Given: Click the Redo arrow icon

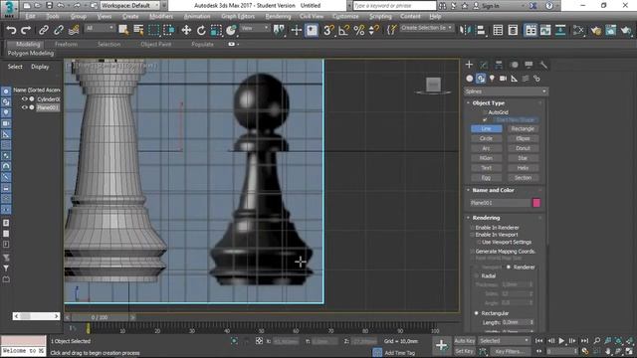Looking at the screenshot, I should coord(26,31).
